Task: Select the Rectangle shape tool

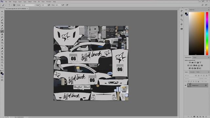Action: 2,60
